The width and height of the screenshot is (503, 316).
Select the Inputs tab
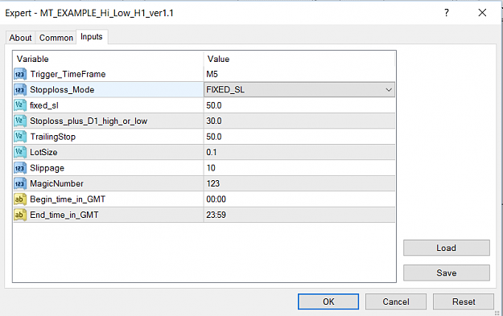(x=92, y=37)
